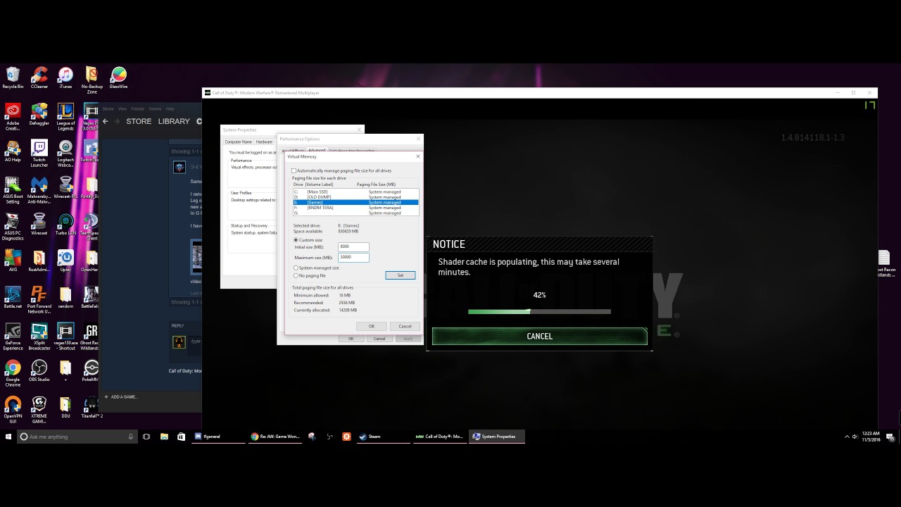Viewport: 901px width, 507px height.
Task: Open the League of Legends shortcut
Action: [x=65, y=117]
